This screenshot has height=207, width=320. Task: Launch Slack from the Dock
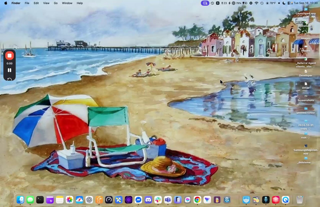(x=158, y=200)
